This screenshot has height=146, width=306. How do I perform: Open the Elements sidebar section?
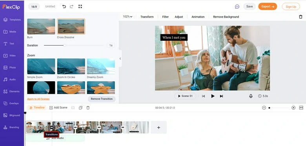pos(12,91)
